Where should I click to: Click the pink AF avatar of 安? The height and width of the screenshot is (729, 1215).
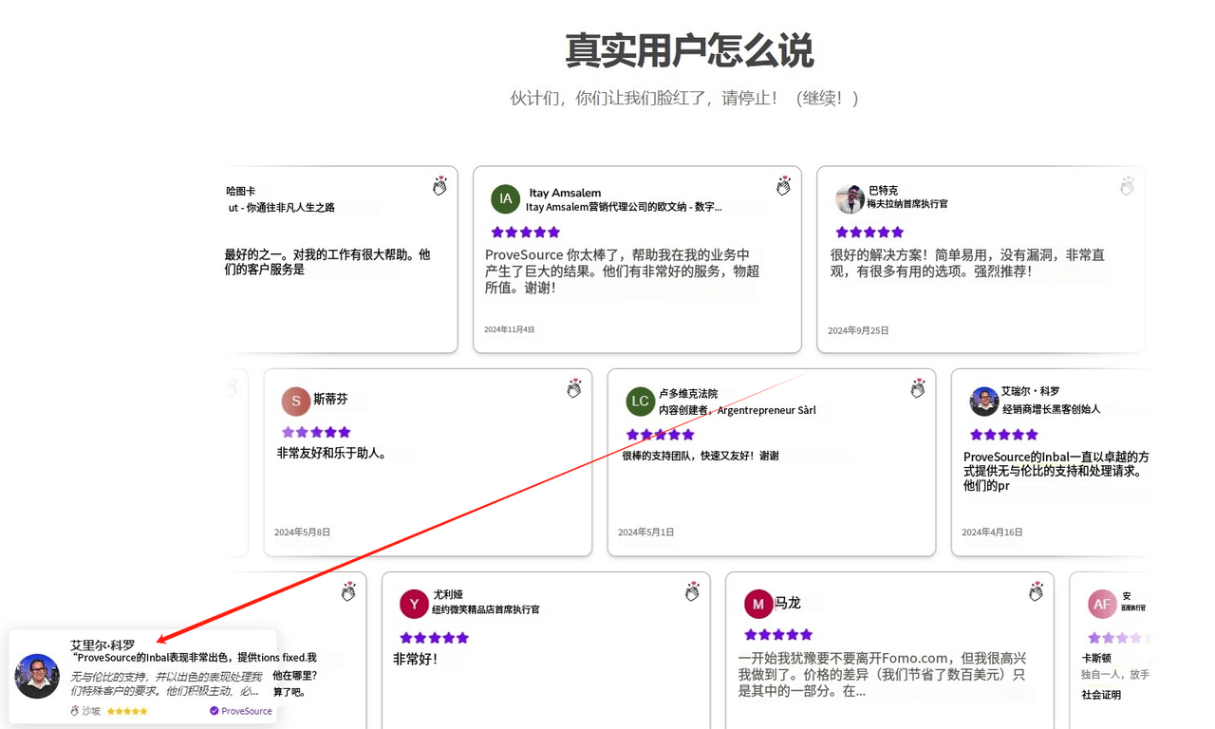[1102, 604]
